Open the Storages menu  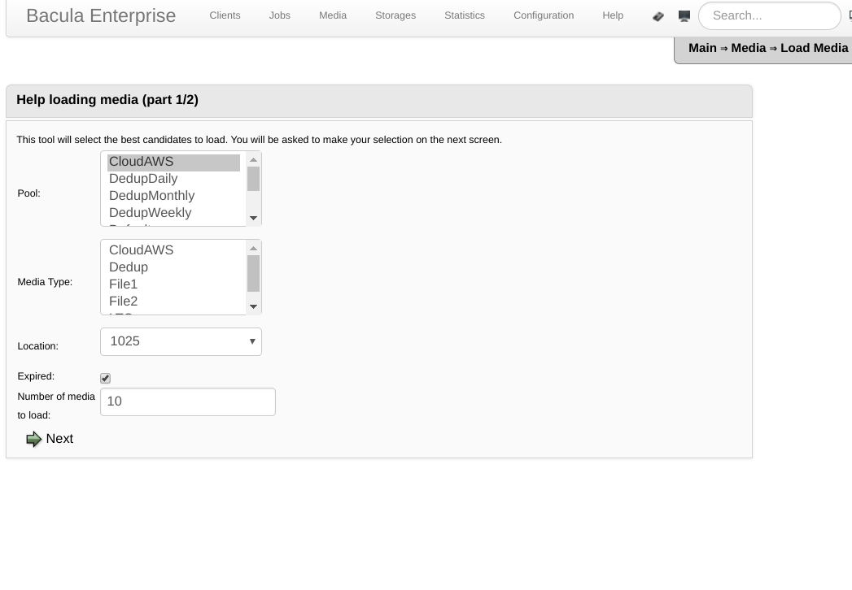point(395,15)
